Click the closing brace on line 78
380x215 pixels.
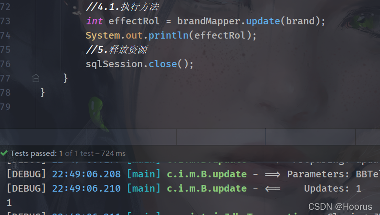42,92
